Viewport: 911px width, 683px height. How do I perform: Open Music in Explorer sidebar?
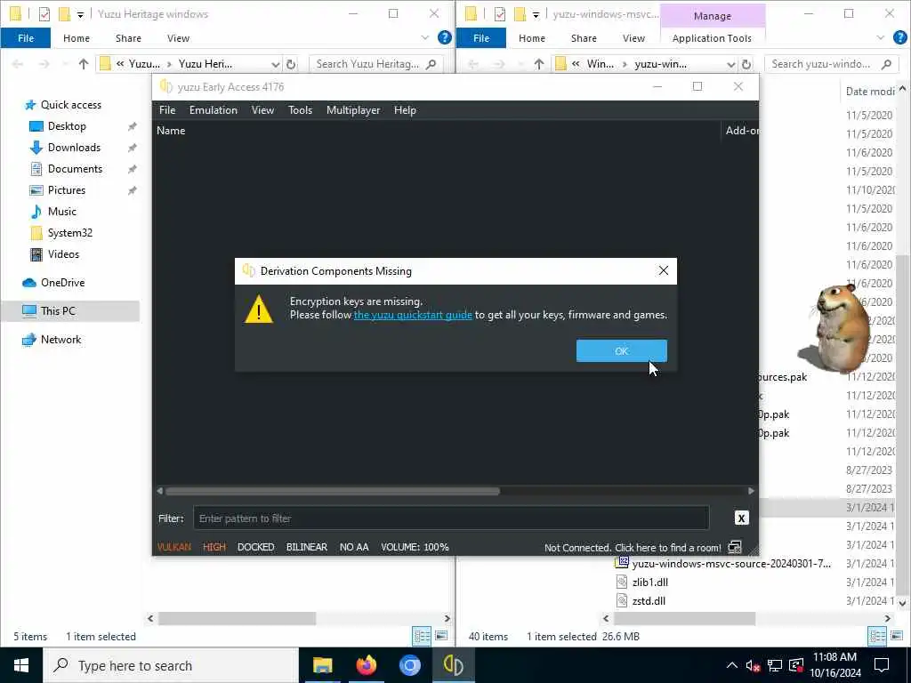point(61,212)
